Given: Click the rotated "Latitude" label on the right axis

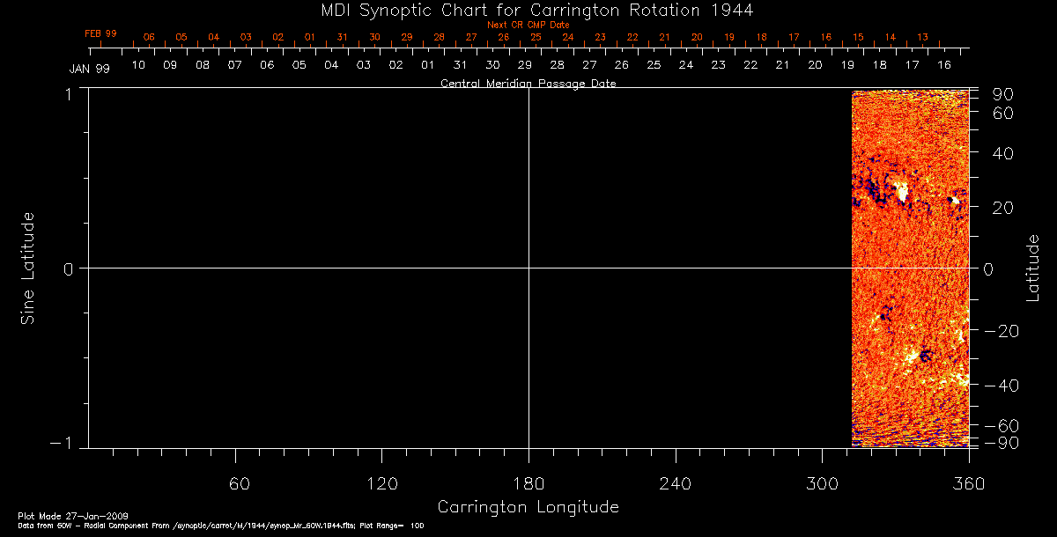Looking at the screenshot, I should tap(1033, 268).
